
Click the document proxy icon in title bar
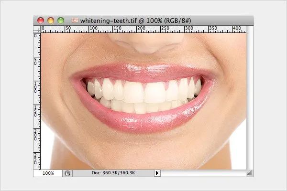75,21
